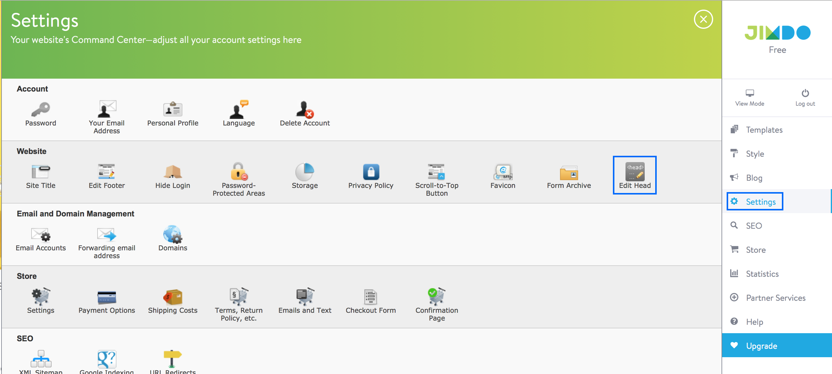Switch to View Mode
The image size is (832, 374).
749,98
